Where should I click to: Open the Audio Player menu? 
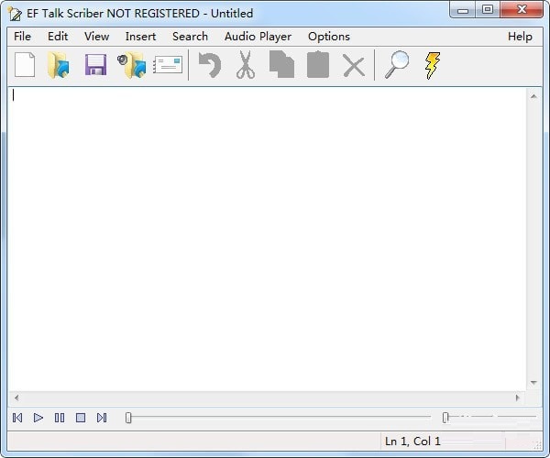258,37
